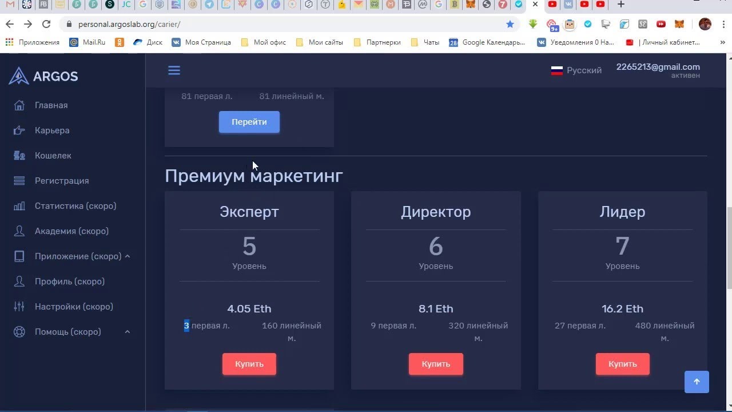This screenshot has width=732, height=412.
Task: Buy the Лидер level 7 package
Action: [622, 364]
